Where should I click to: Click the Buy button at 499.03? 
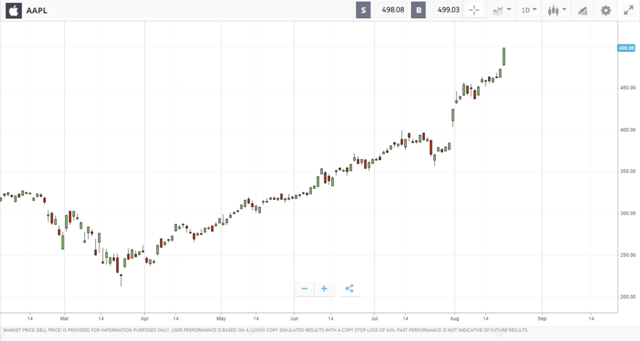point(437,10)
